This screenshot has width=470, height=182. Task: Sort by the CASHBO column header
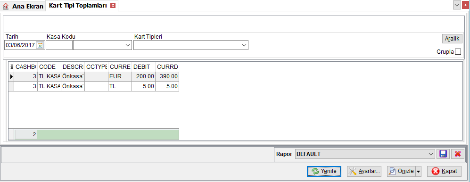click(26, 66)
